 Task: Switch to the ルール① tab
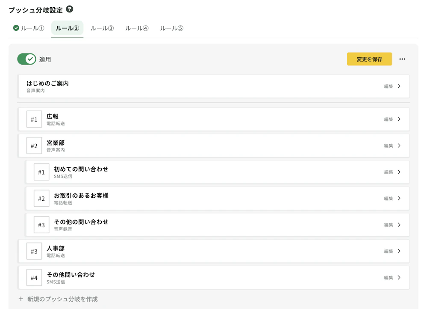(29, 28)
